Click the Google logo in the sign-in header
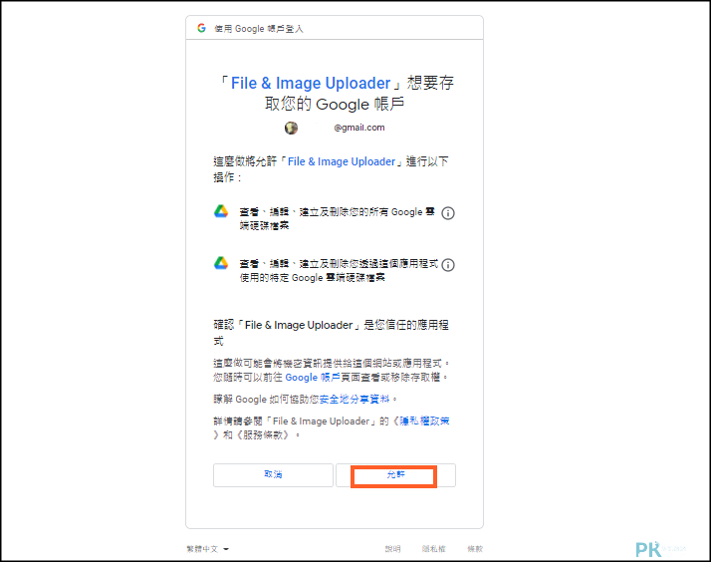 (201, 28)
